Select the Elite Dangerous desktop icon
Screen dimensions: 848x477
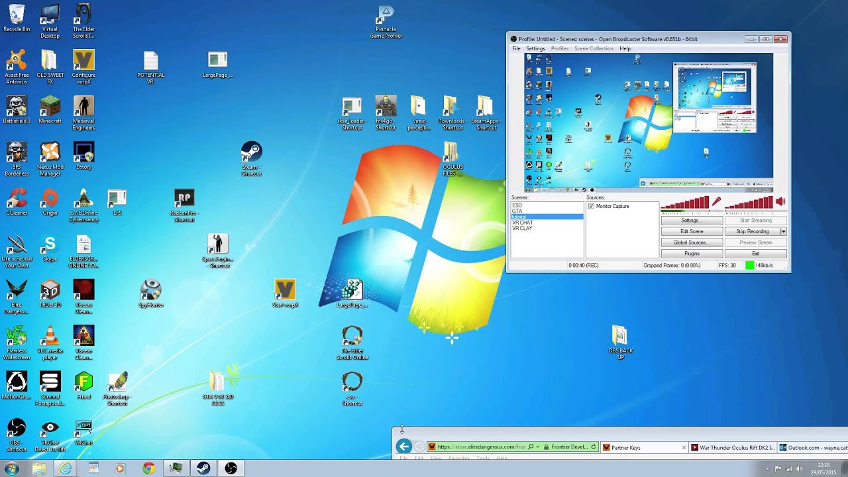pyautogui.click(x=17, y=297)
